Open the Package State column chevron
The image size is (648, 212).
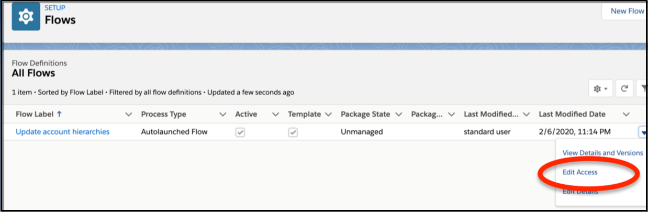point(399,114)
